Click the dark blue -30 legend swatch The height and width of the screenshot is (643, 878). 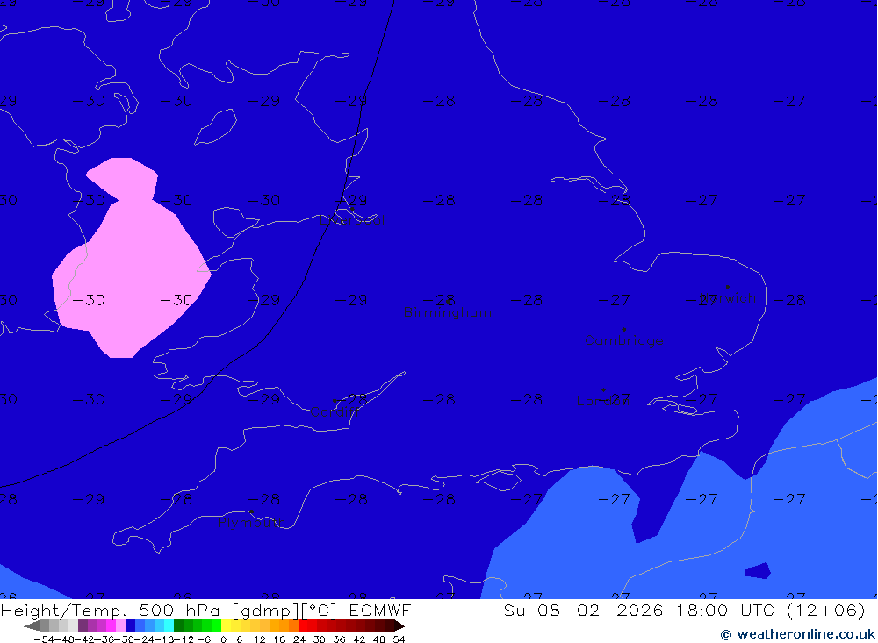(130, 625)
